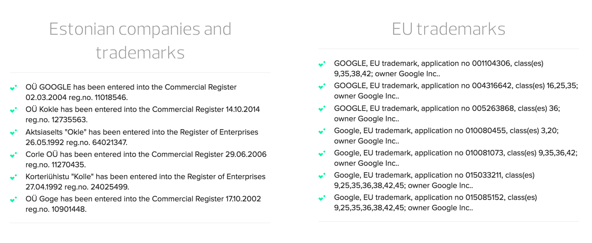Image resolution: width=592 pixels, height=243 pixels.
Task: Select the Corle OÜ reg.no. 11270435 entry
Action: point(146,159)
